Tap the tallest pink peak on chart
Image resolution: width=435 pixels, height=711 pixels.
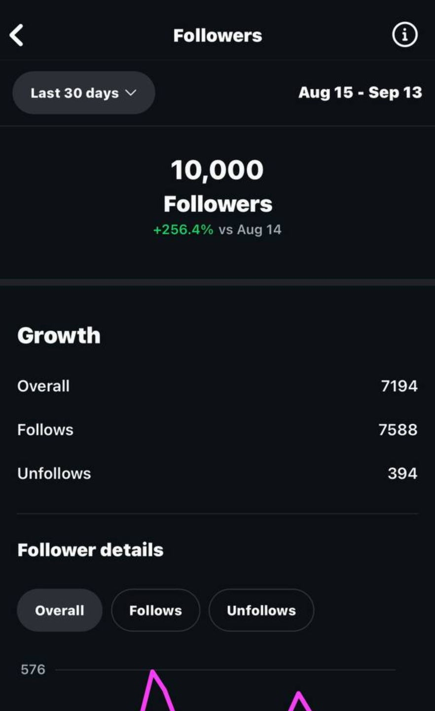click(x=153, y=673)
